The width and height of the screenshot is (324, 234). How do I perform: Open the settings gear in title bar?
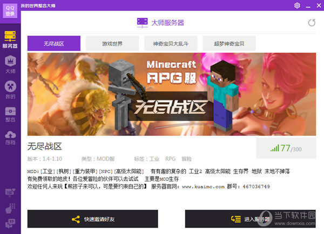pyautogui.click(x=297, y=5)
